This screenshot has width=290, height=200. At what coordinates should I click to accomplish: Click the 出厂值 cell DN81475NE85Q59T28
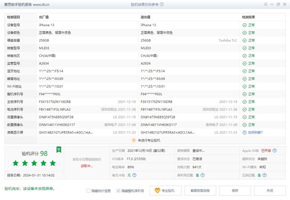(x=56, y=117)
